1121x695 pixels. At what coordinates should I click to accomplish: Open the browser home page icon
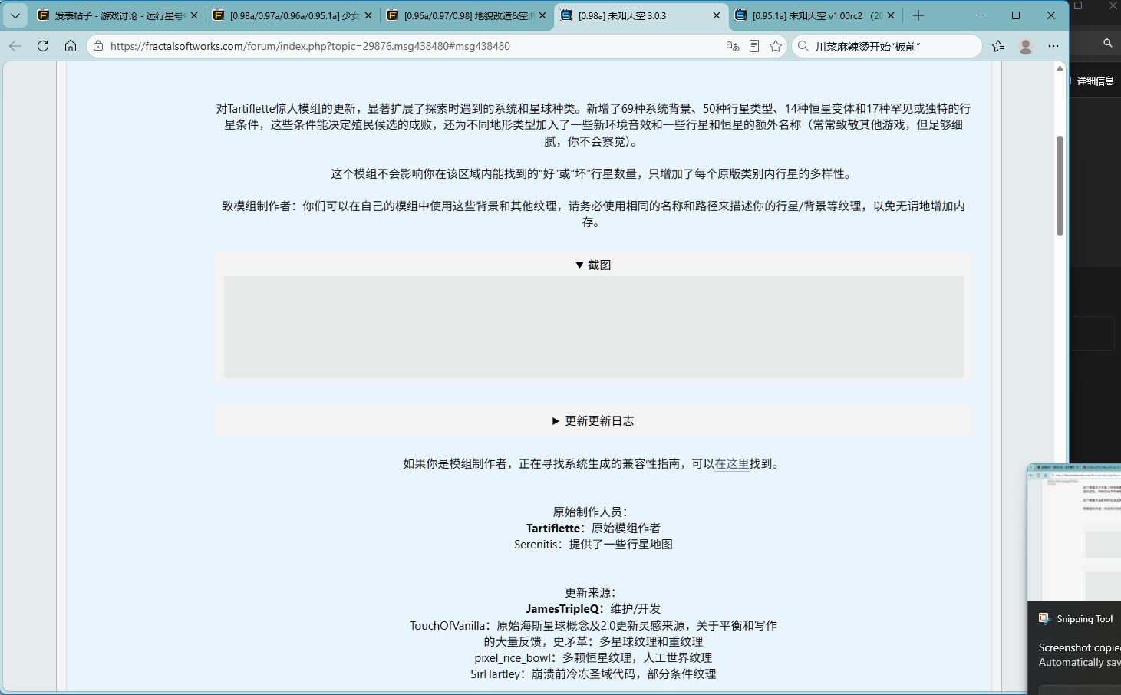(71, 46)
